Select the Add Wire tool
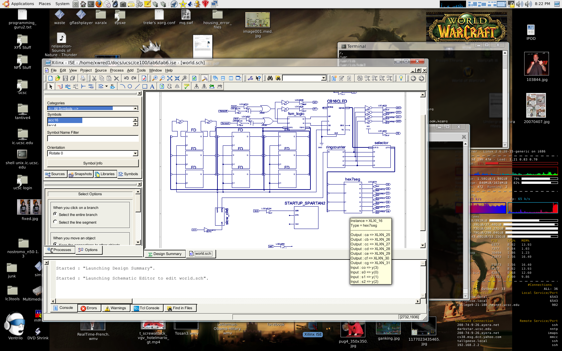 tap(60, 86)
